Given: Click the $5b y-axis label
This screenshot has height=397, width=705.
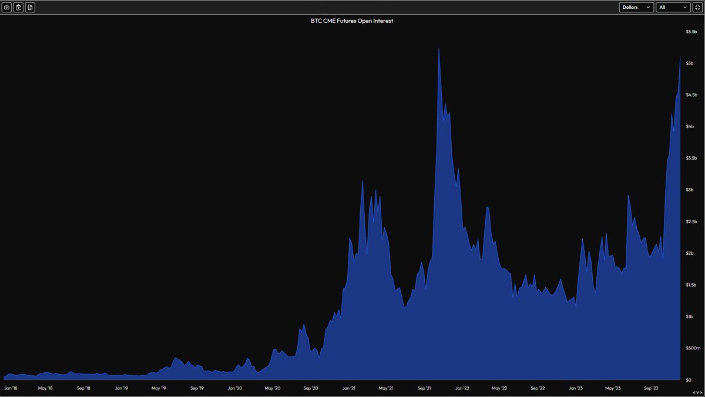Looking at the screenshot, I should pos(690,63).
